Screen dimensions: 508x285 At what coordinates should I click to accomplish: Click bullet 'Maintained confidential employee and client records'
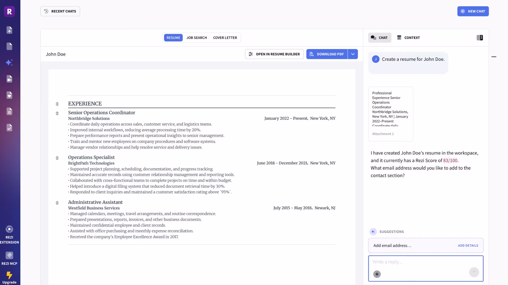pos(117,225)
